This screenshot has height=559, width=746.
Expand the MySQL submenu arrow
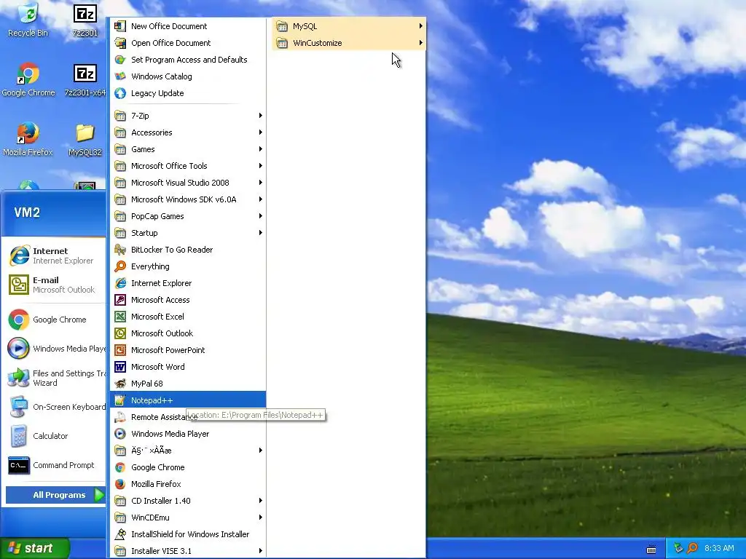click(420, 26)
